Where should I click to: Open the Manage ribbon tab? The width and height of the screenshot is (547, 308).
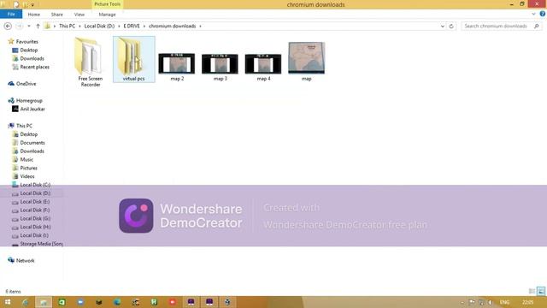pyautogui.click(x=107, y=15)
